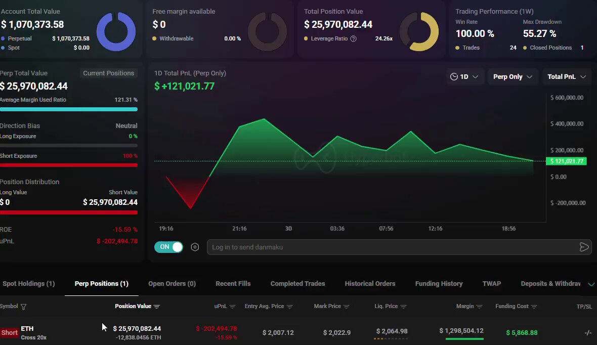The width and height of the screenshot is (597, 345).
Task: Open Deposits & Withdraw tab
Action: point(550,284)
